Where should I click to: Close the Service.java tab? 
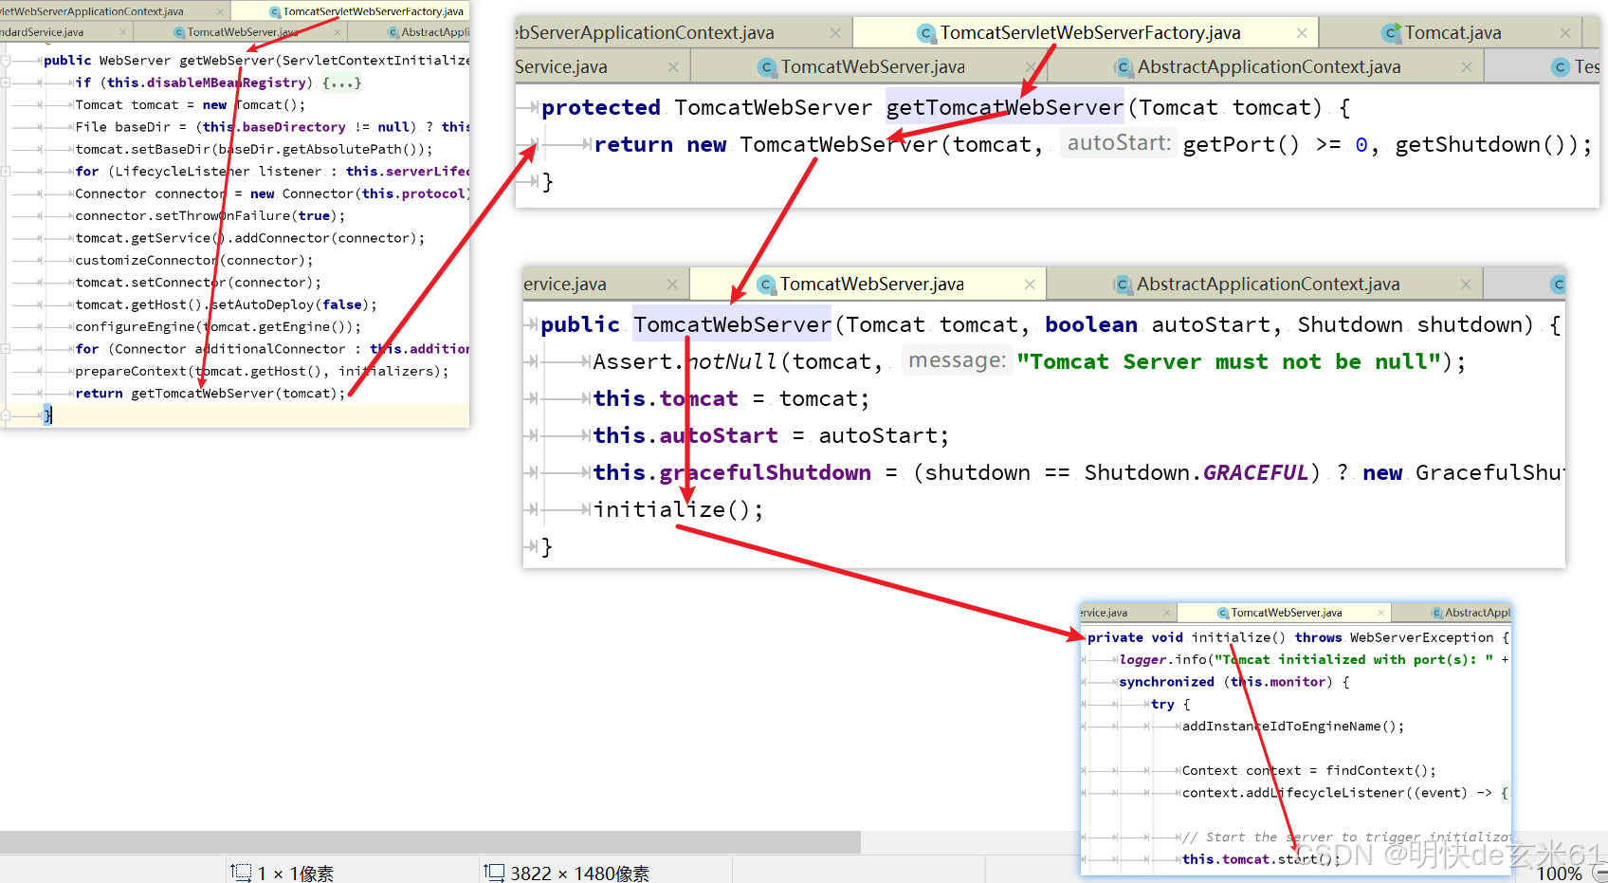coord(673,67)
